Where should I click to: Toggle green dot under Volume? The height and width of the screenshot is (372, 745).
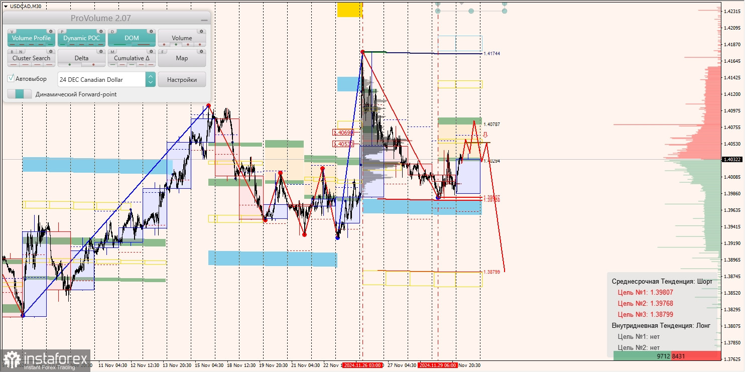(176, 45)
